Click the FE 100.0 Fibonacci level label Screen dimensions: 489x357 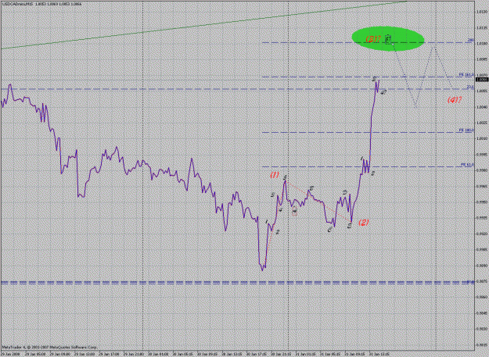466,130
